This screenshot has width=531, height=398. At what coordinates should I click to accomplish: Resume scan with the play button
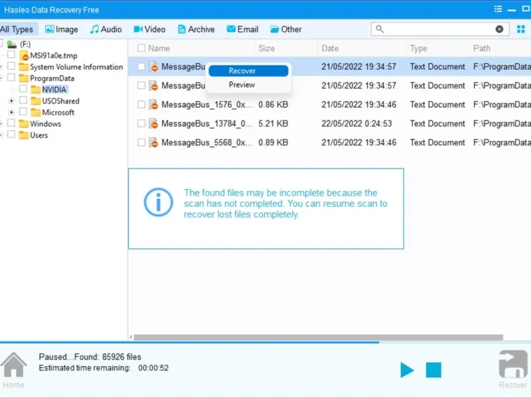pos(407,369)
